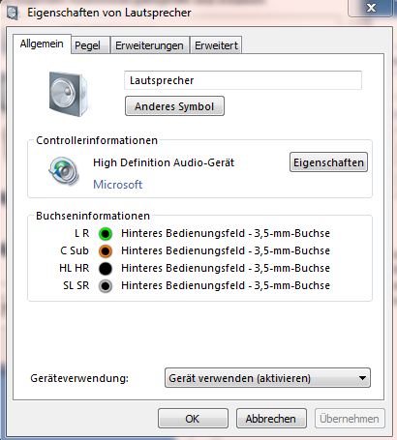This screenshot has width=397, height=440.
Task: Click the large speaker device icon
Action: (68, 94)
